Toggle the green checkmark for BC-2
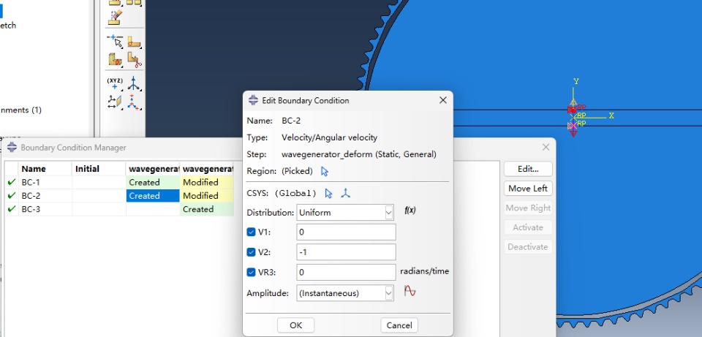The width and height of the screenshot is (702, 337). coord(12,196)
